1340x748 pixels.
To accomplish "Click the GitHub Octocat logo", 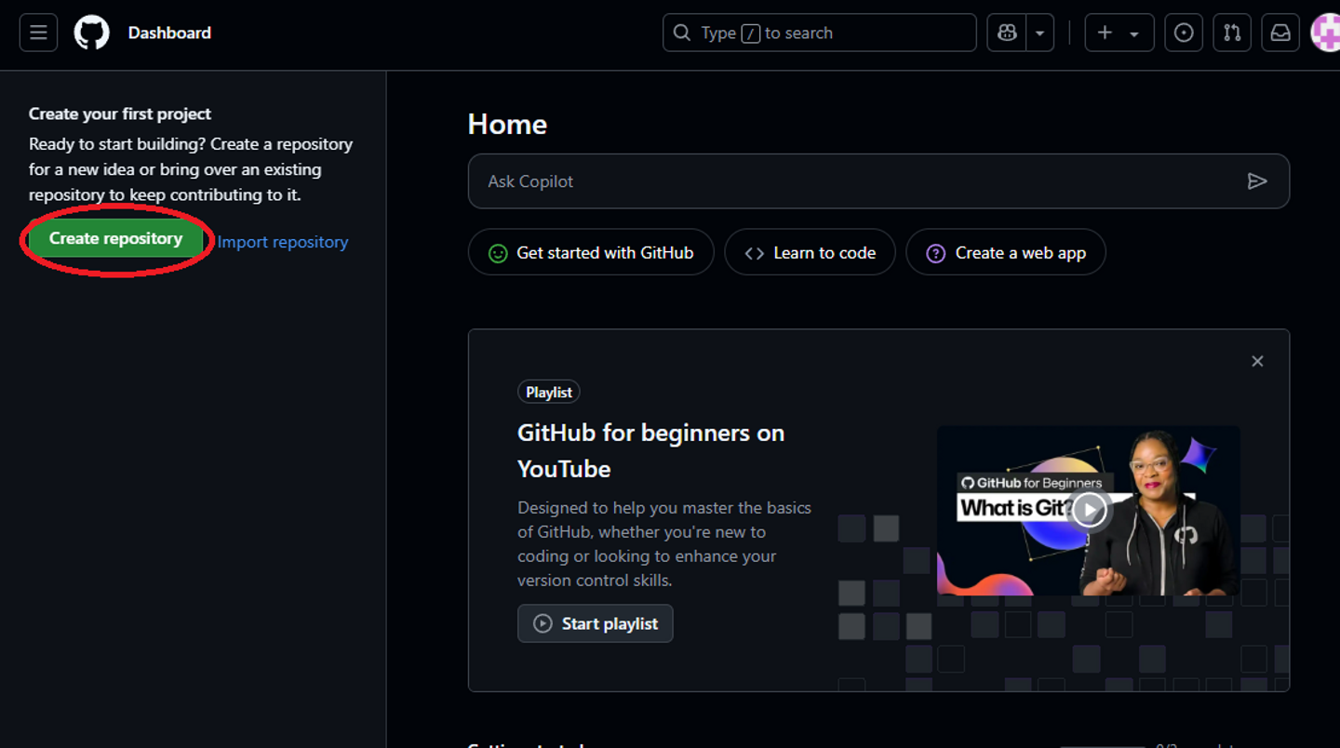I will [91, 33].
